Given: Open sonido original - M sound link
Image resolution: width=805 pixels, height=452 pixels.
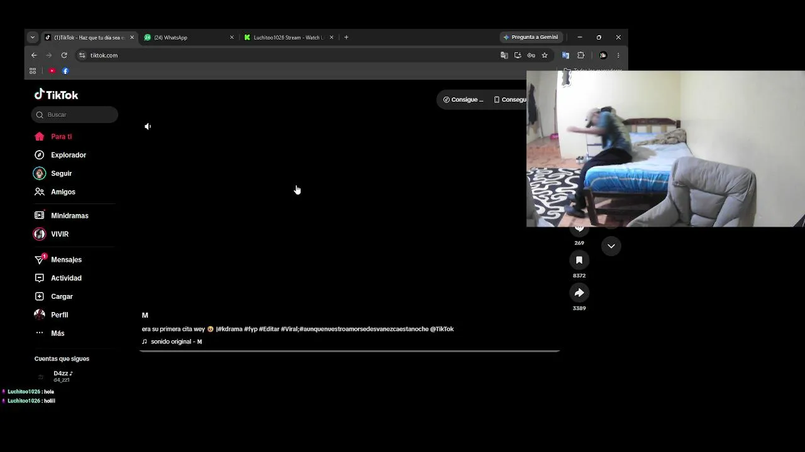Looking at the screenshot, I should pyautogui.click(x=172, y=342).
